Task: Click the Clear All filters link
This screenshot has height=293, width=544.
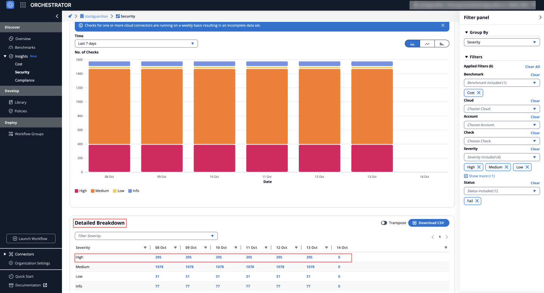Action: click(532, 67)
